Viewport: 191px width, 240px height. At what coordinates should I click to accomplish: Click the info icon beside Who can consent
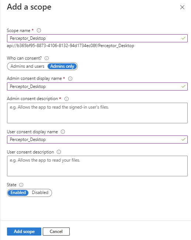pos(46,58)
